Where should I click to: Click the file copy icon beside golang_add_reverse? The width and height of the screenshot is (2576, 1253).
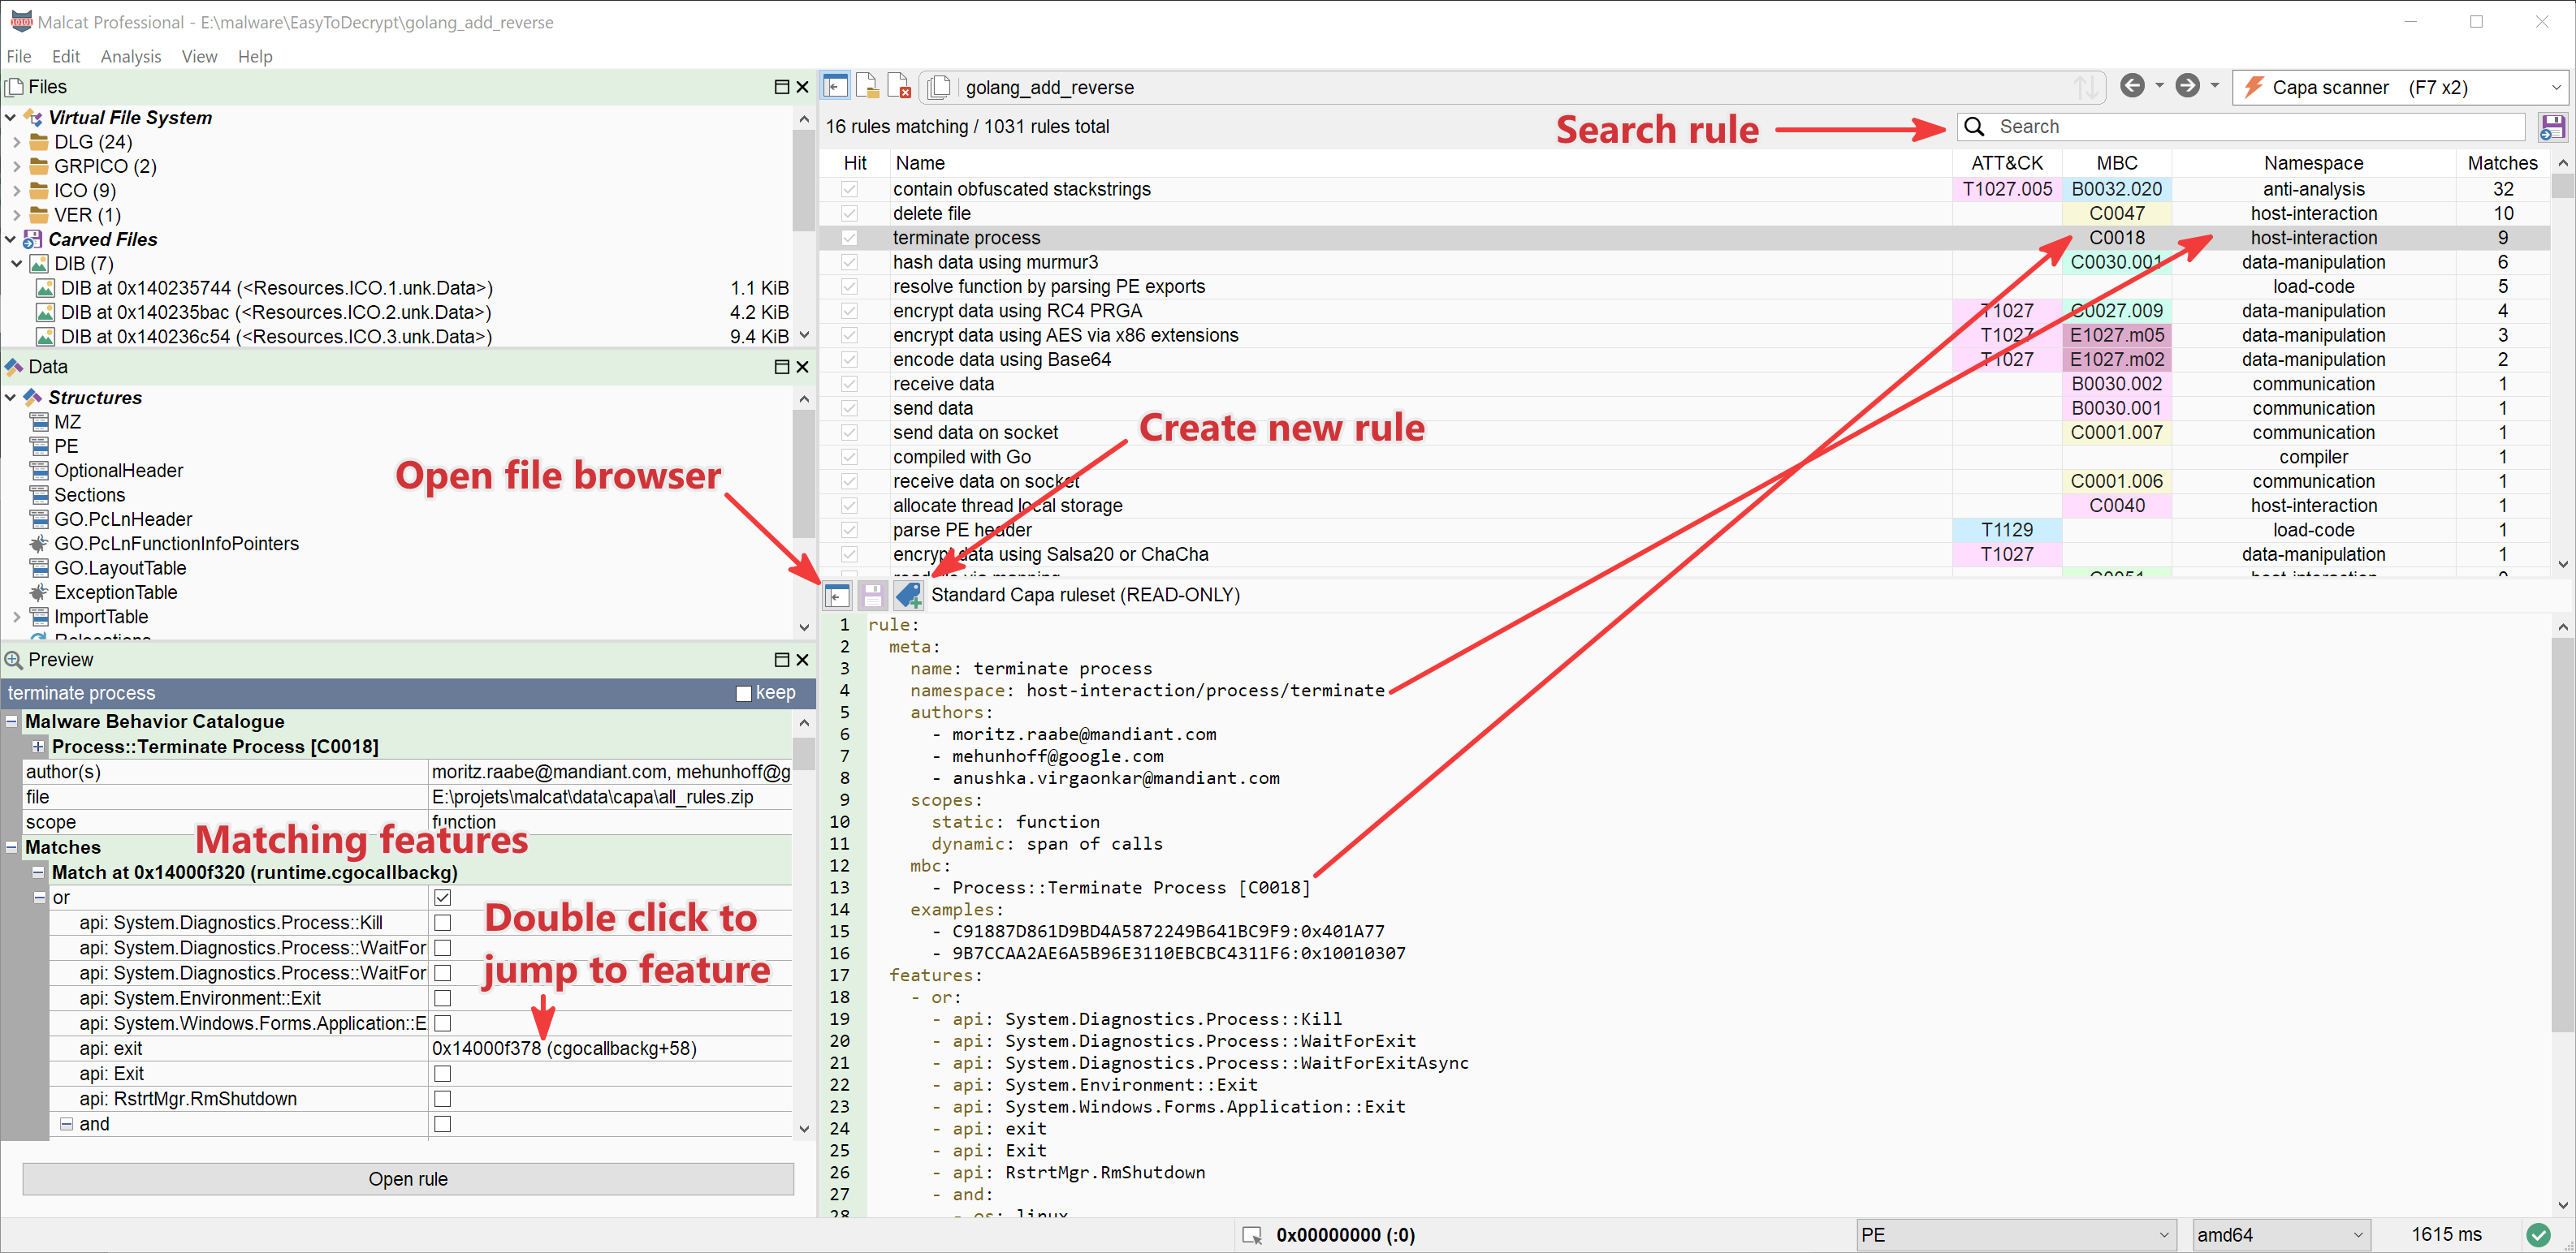[939, 87]
